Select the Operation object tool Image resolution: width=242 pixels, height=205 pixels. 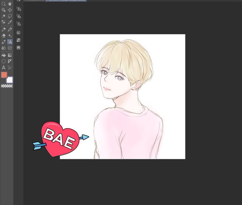(x=4, y=10)
